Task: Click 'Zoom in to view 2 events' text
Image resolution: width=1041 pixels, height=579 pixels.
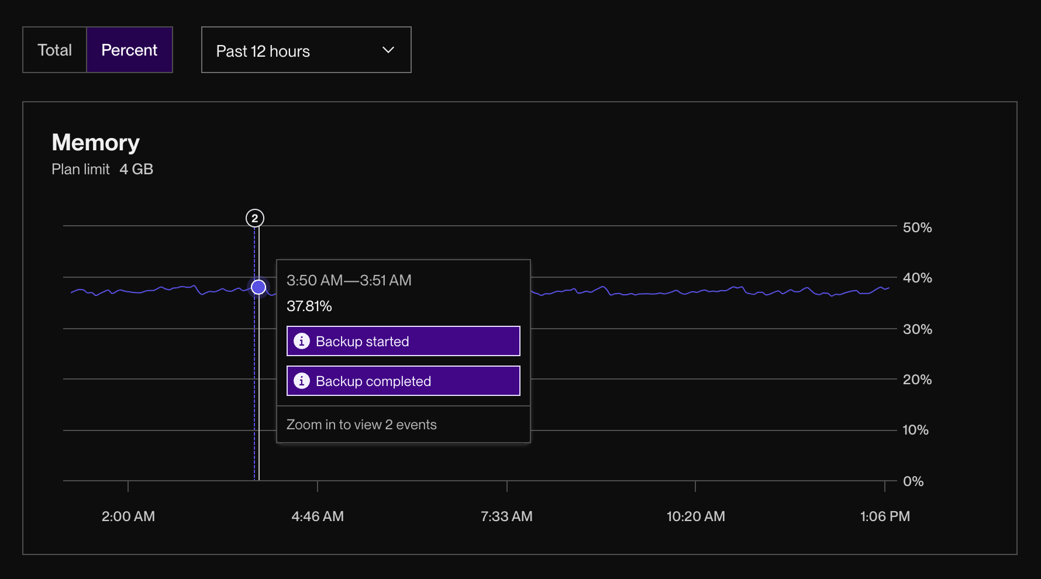Action: [361, 425]
